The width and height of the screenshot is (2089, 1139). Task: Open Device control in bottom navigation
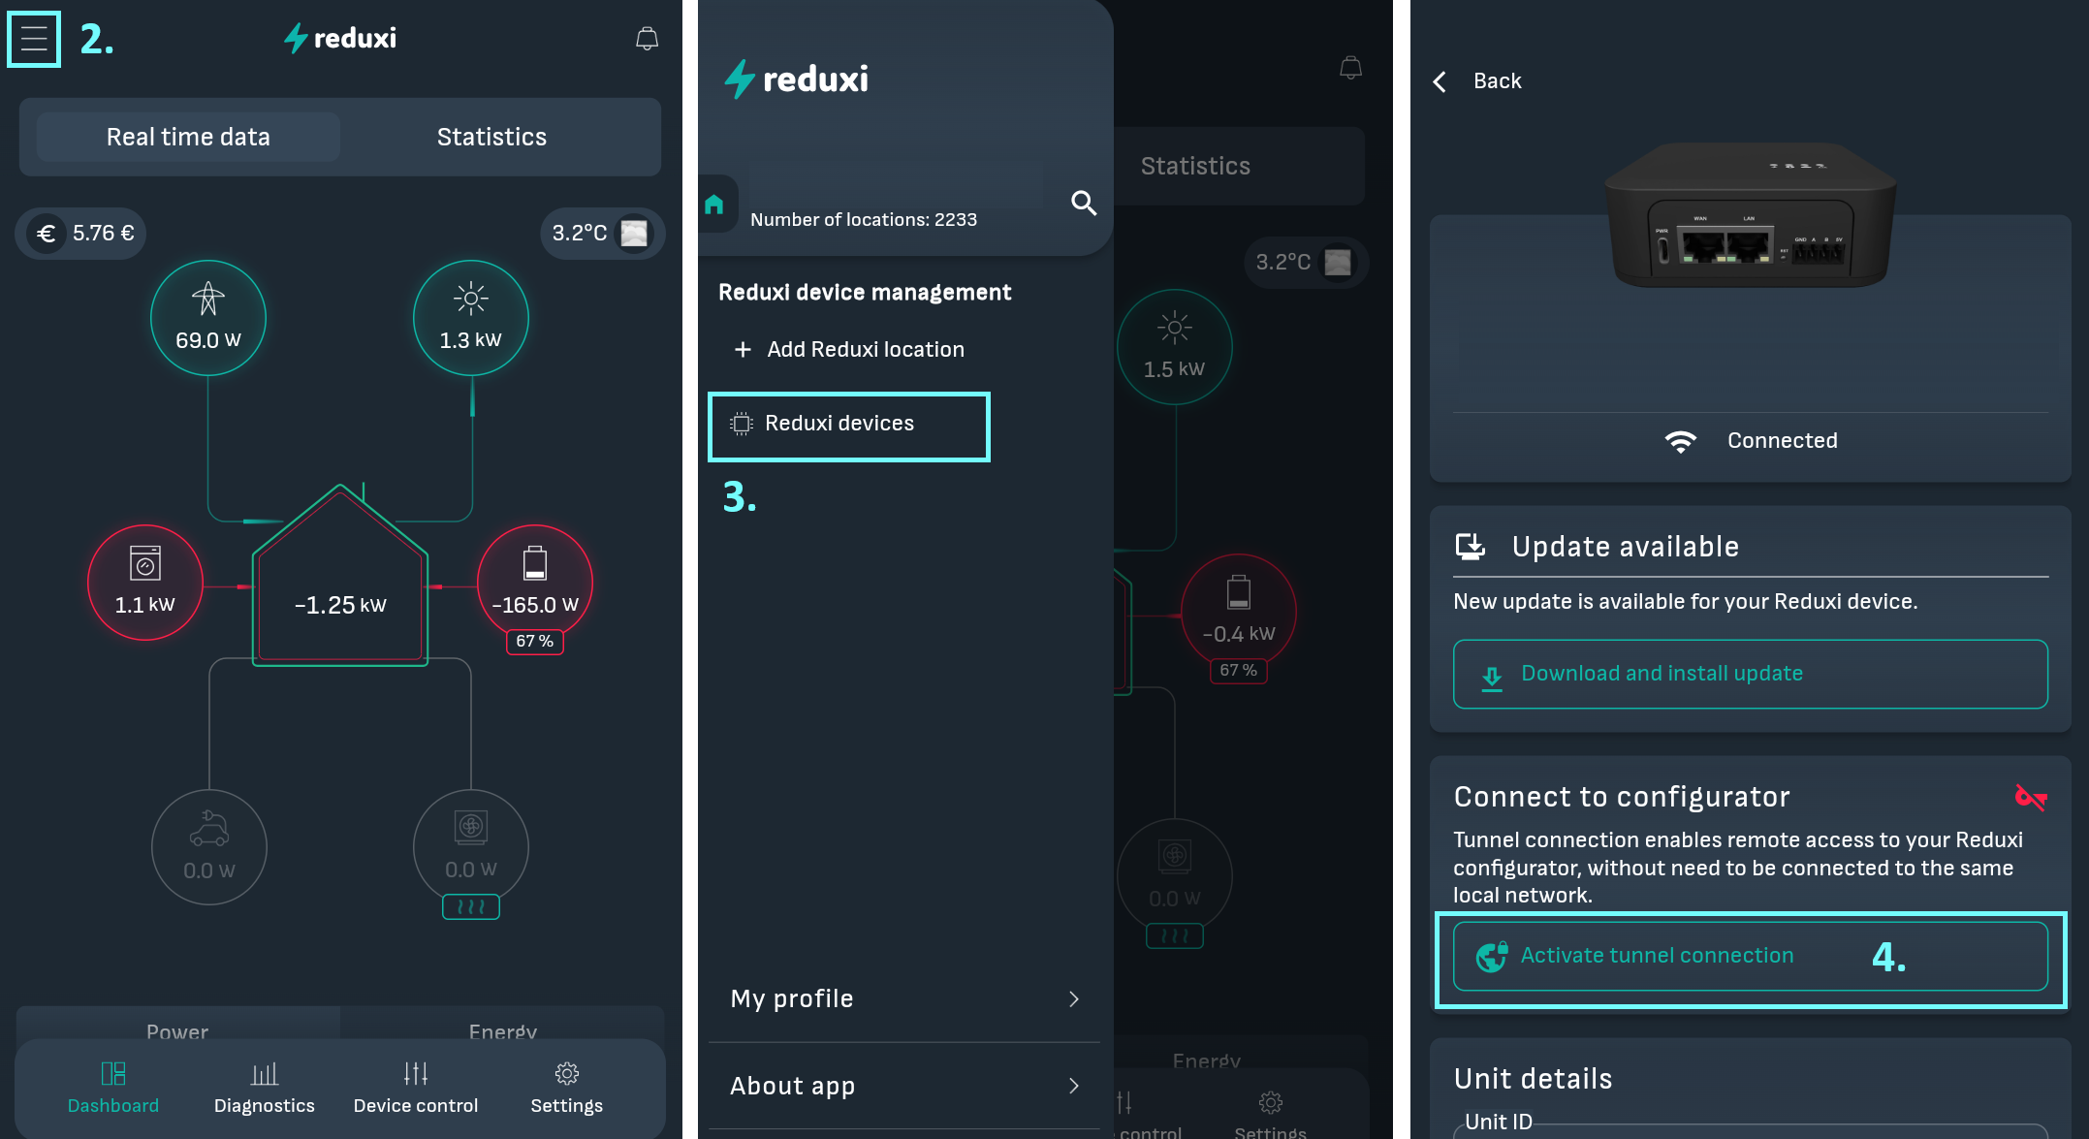(x=416, y=1088)
